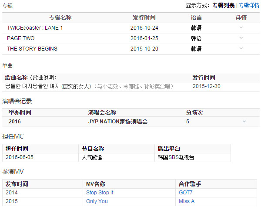
Task: Click the album 发行时间 column header
Action: (144, 17)
